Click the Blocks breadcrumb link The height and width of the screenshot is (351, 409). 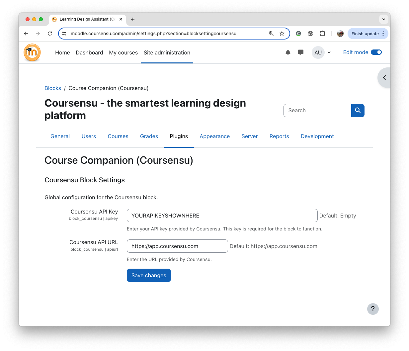click(53, 88)
